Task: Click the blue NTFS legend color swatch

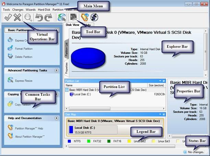Action: tap(70, 141)
